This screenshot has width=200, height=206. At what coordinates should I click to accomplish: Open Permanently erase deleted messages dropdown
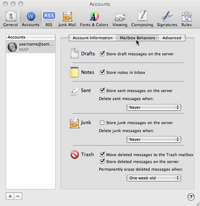[x=154, y=178]
